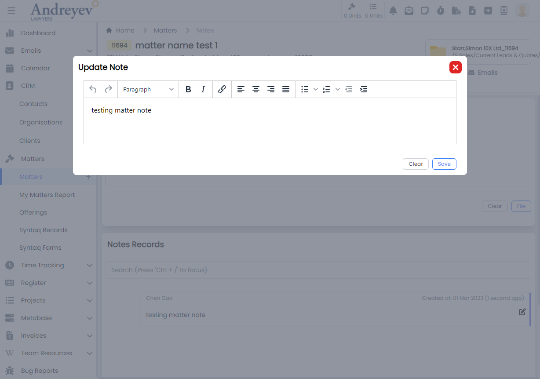The width and height of the screenshot is (540, 379).
Task: Justify the note text
Action: [x=286, y=89]
